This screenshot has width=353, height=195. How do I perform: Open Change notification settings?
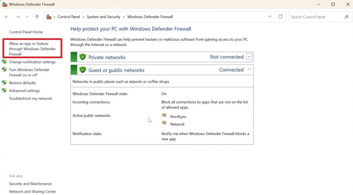coord(32,62)
